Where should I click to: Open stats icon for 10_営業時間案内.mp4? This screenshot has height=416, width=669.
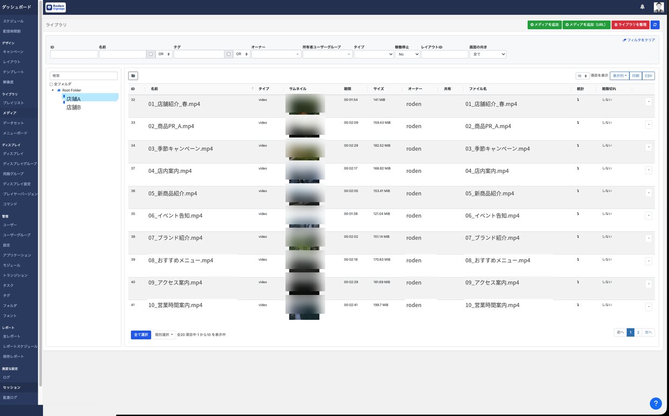(x=578, y=305)
